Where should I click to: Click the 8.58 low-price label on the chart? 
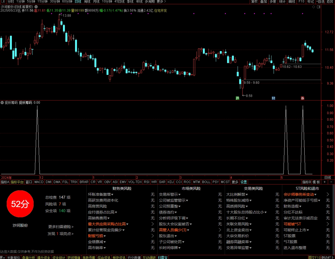[x=249, y=96]
